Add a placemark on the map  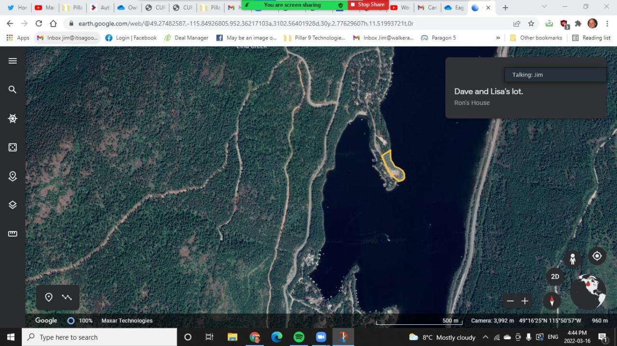point(49,297)
